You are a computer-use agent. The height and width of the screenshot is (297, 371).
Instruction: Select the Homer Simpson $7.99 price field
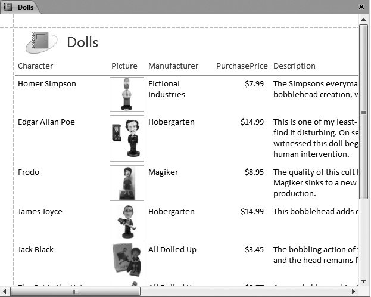pyautogui.click(x=254, y=84)
